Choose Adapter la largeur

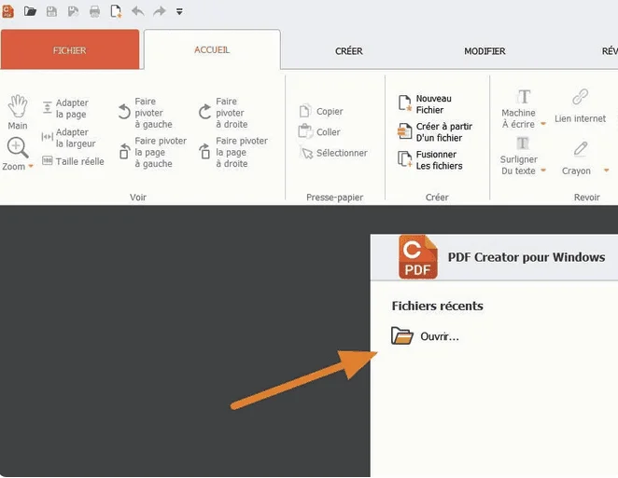(68, 138)
